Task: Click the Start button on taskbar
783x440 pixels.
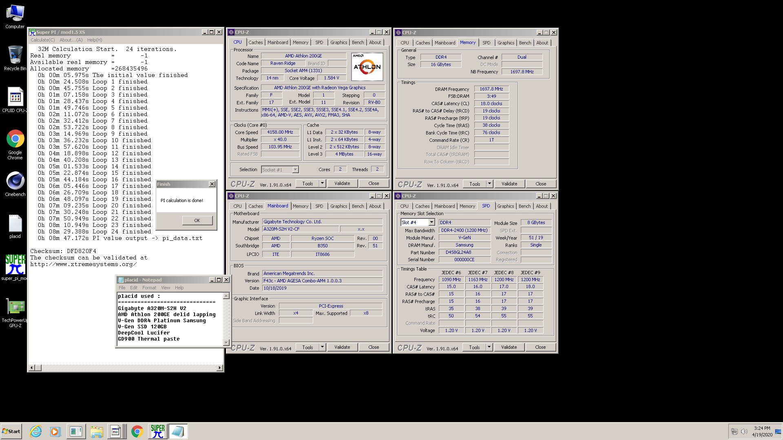Action: pyautogui.click(x=11, y=431)
